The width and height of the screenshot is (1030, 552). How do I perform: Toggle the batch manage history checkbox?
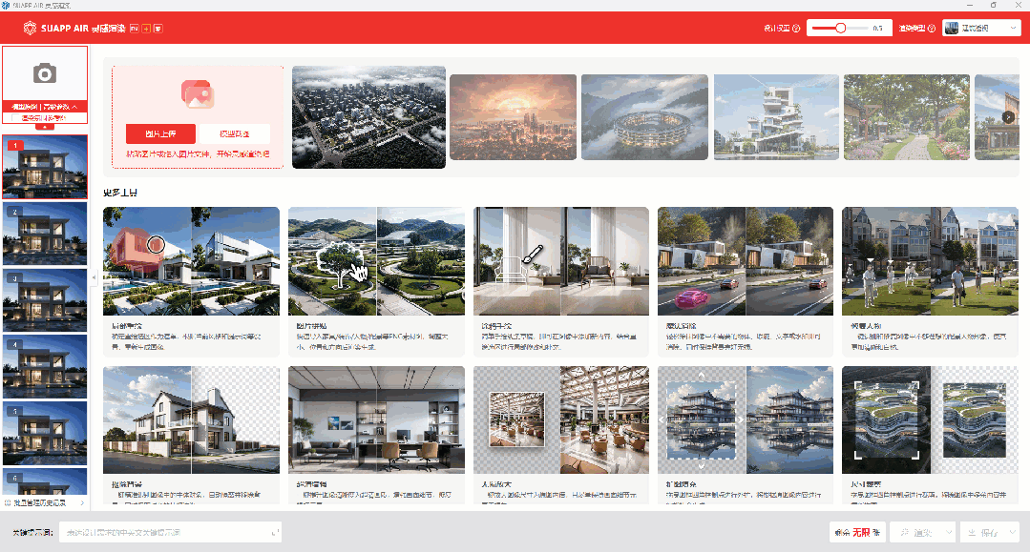click(8, 501)
